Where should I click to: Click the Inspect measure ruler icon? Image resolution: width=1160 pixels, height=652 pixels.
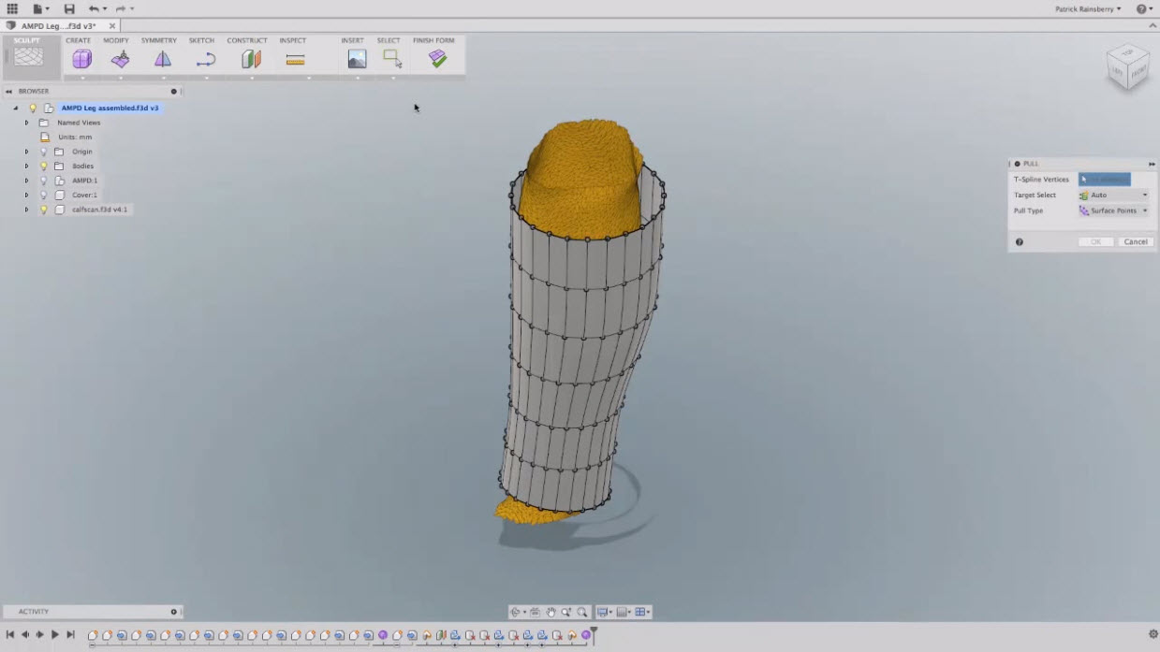pos(295,59)
